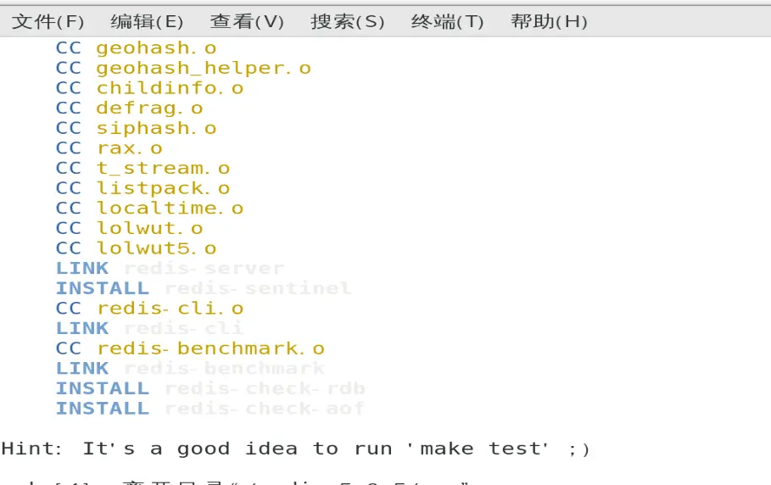
Task: Click the defrag.o compile line
Action: (149, 109)
